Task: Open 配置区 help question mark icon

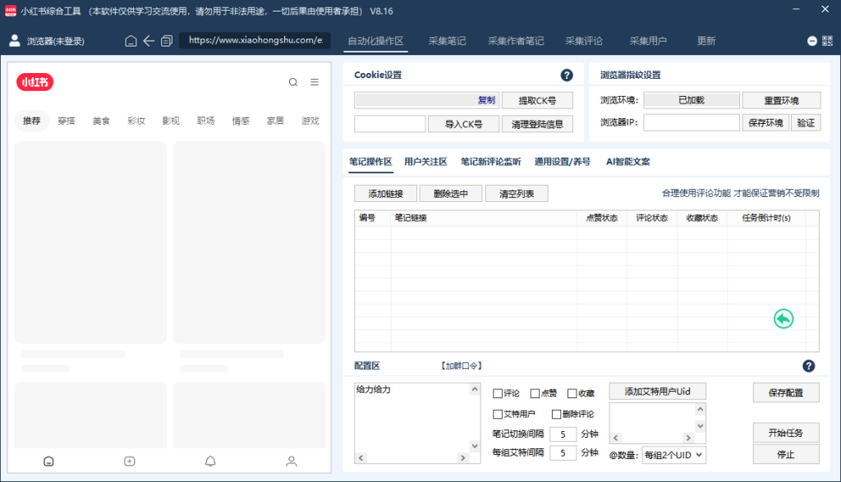Action: tap(808, 365)
